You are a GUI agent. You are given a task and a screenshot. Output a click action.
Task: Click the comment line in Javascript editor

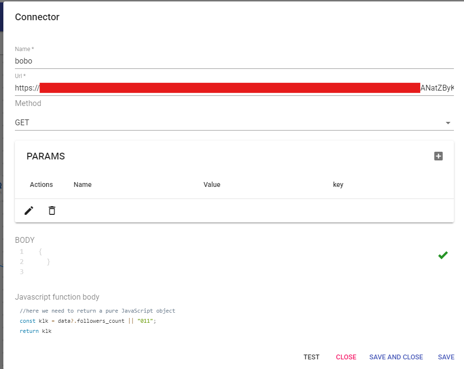97,311
